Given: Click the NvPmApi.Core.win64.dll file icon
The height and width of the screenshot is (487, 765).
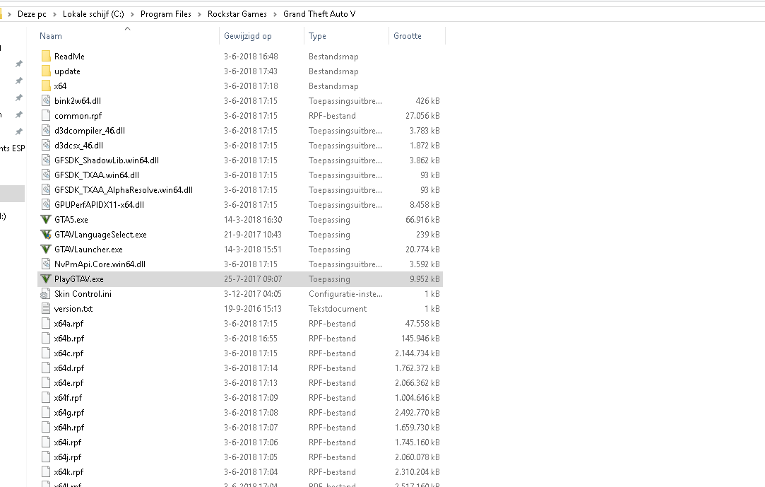Looking at the screenshot, I should pyautogui.click(x=46, y=264).
